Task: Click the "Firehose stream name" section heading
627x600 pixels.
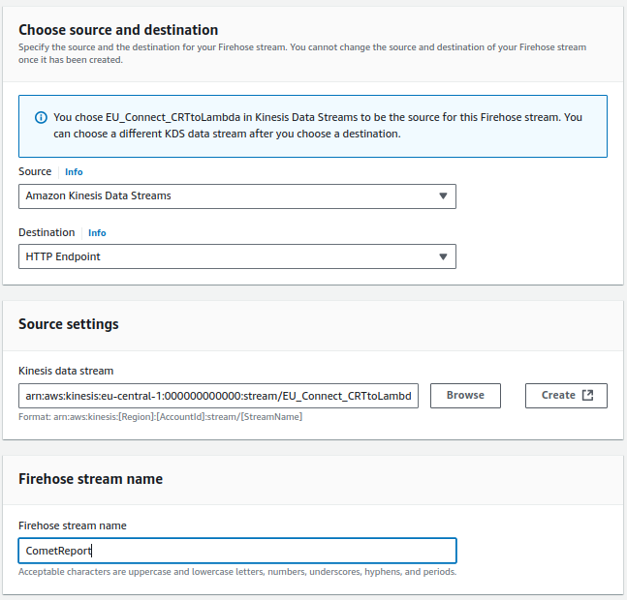Action: click(91, 479)
